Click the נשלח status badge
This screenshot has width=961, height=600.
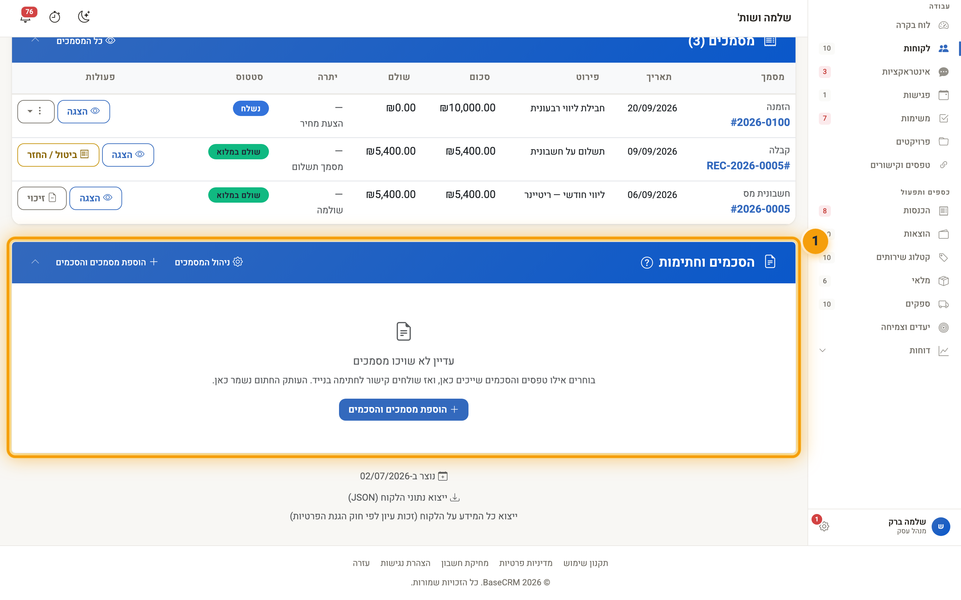click(251, 108)
